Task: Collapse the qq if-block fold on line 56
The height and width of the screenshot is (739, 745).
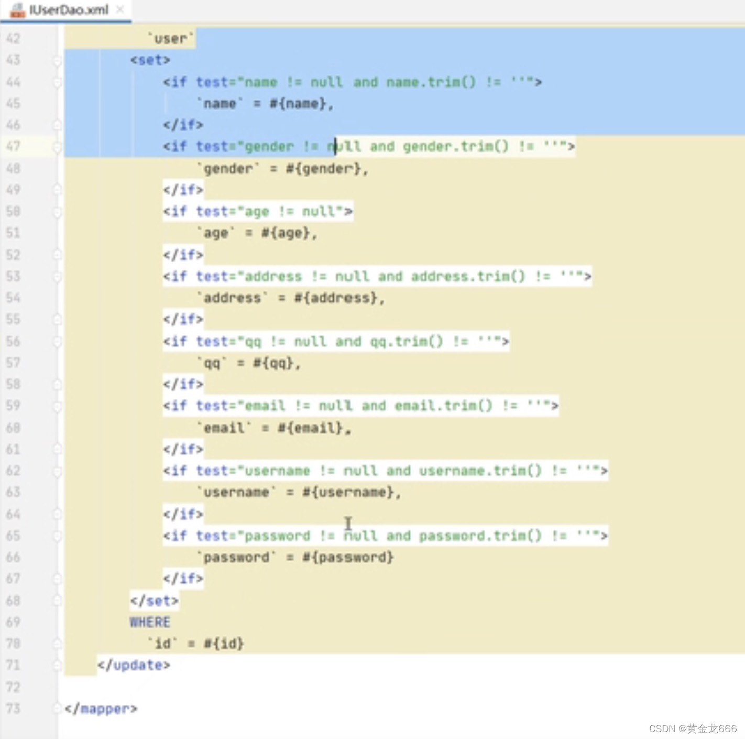Action: point(57,342)
